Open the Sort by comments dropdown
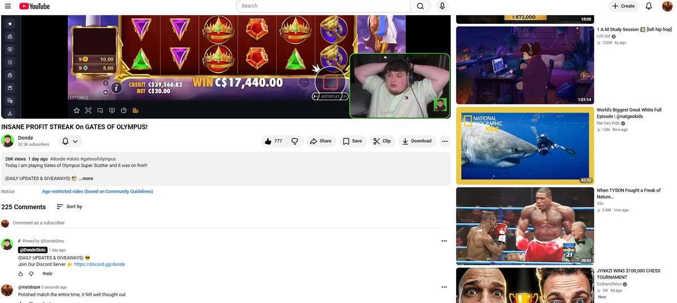The height and width of the screenshot is (303, 677). pyautogui.click(x=69, y=206)
